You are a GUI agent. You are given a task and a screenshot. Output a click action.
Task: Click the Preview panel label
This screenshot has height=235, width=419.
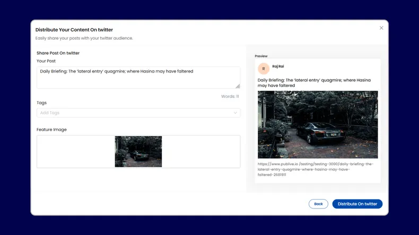(261, 56)
